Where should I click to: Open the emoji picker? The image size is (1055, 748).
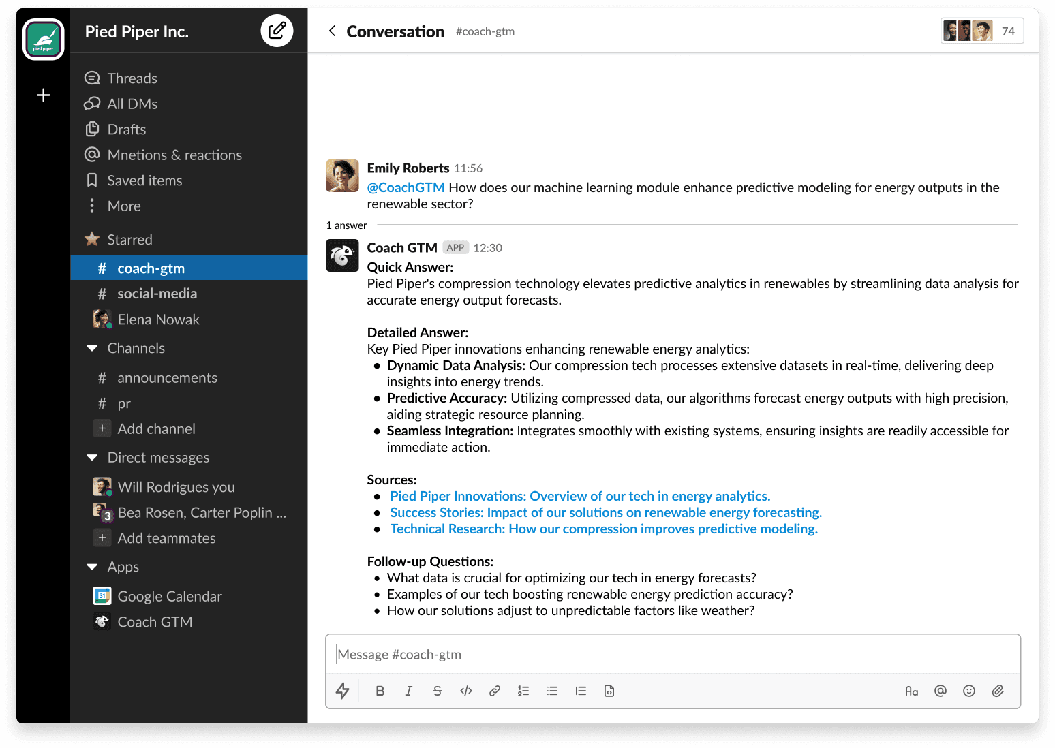click(969, 691)
